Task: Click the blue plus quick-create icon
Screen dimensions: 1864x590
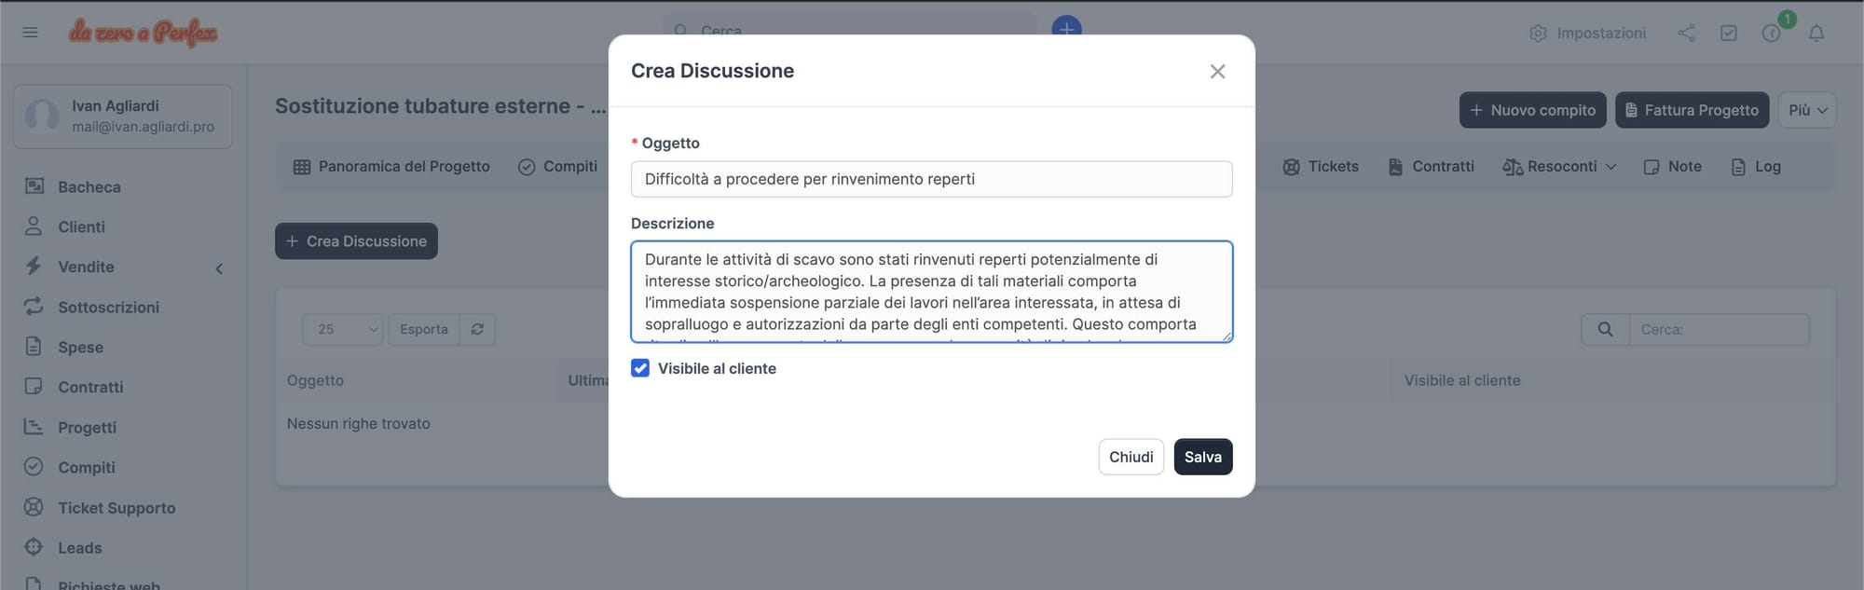Action: point(1066,28)
